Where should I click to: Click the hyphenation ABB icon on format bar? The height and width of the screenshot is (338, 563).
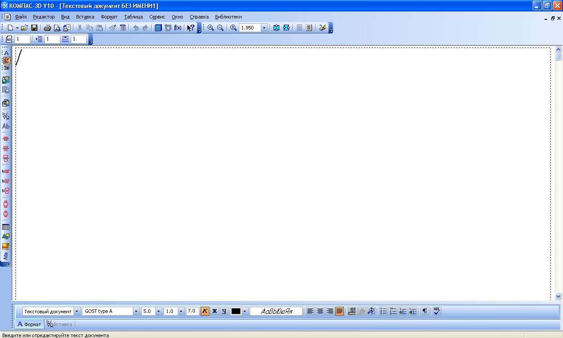(351, 311)
